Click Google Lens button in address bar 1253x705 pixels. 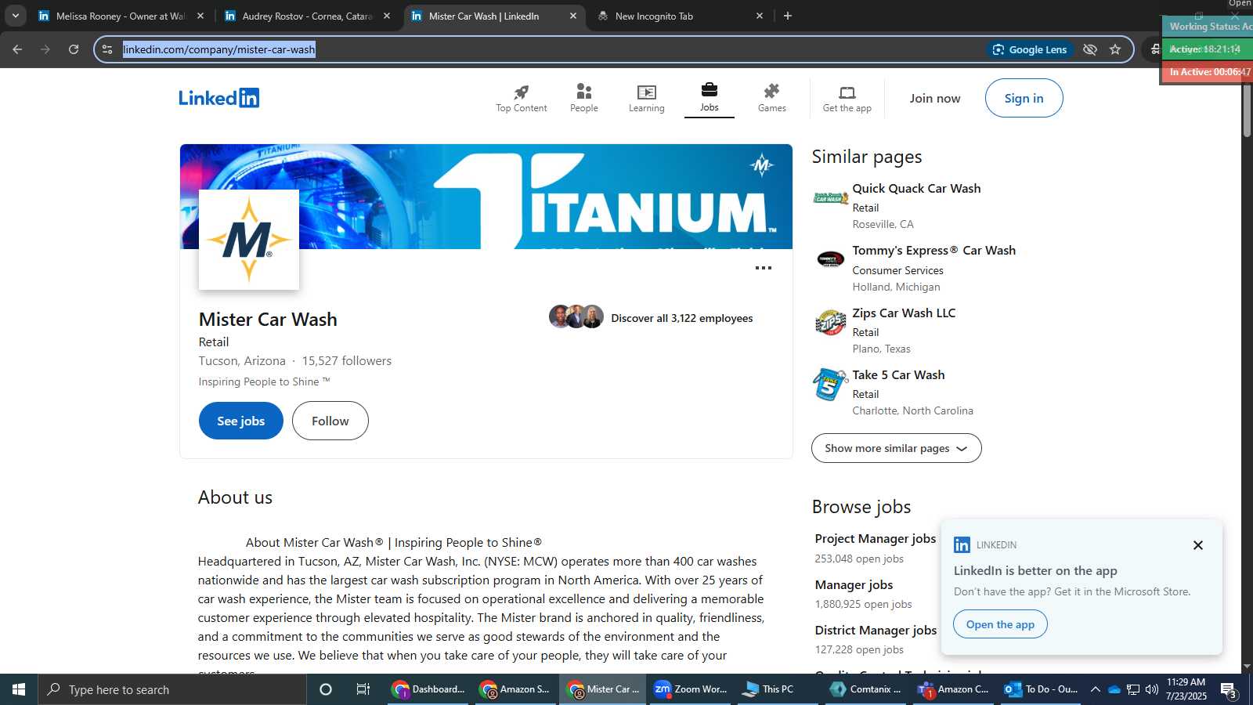tap(1030, 49)
